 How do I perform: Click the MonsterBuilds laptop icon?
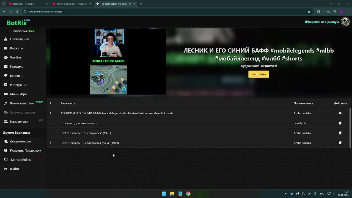pos(5,159)
